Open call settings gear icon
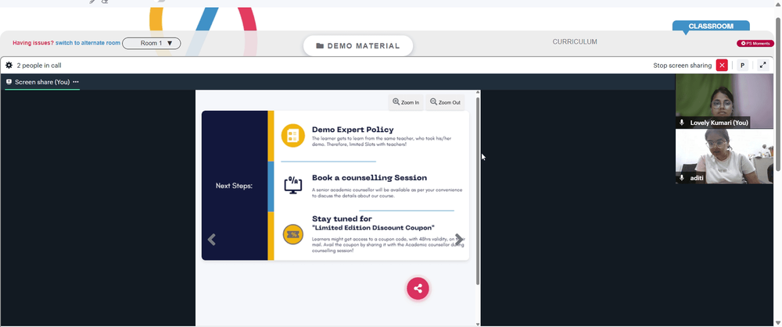Viewport: 782px width, 327px height. [x=9, y=66]
